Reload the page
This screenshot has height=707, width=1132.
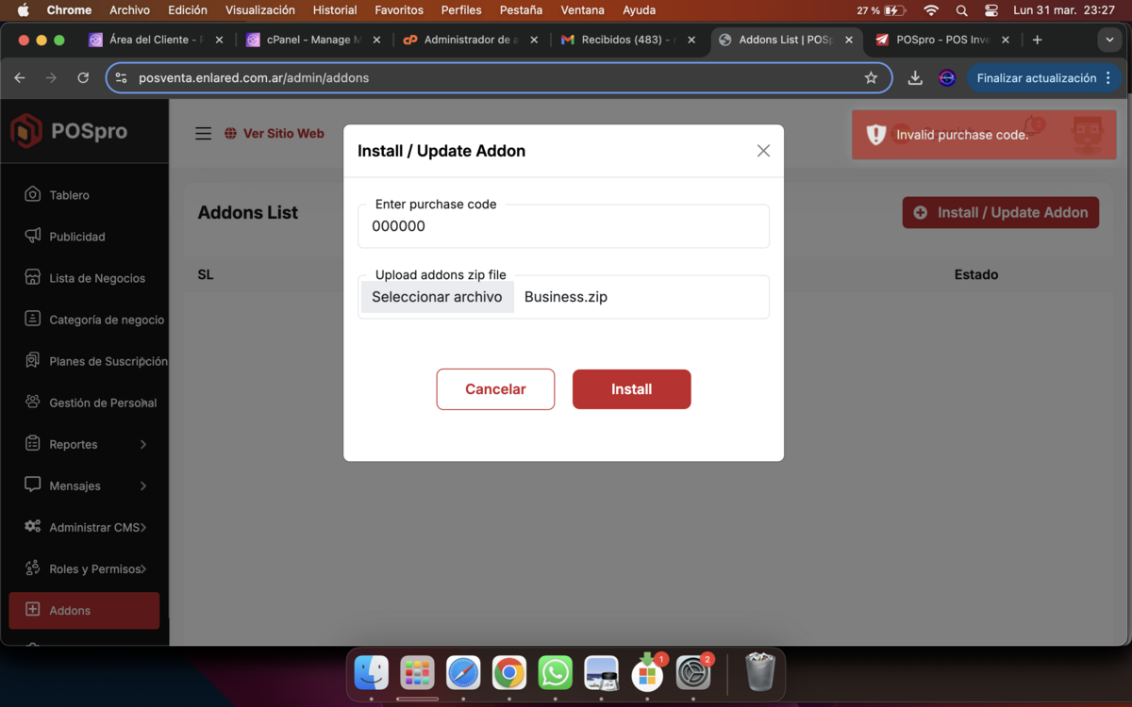[83, 78]
